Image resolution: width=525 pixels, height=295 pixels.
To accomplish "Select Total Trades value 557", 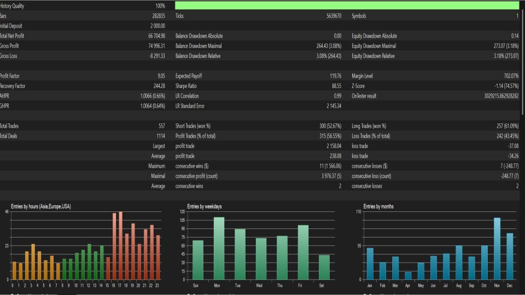I will coord(162,126).
